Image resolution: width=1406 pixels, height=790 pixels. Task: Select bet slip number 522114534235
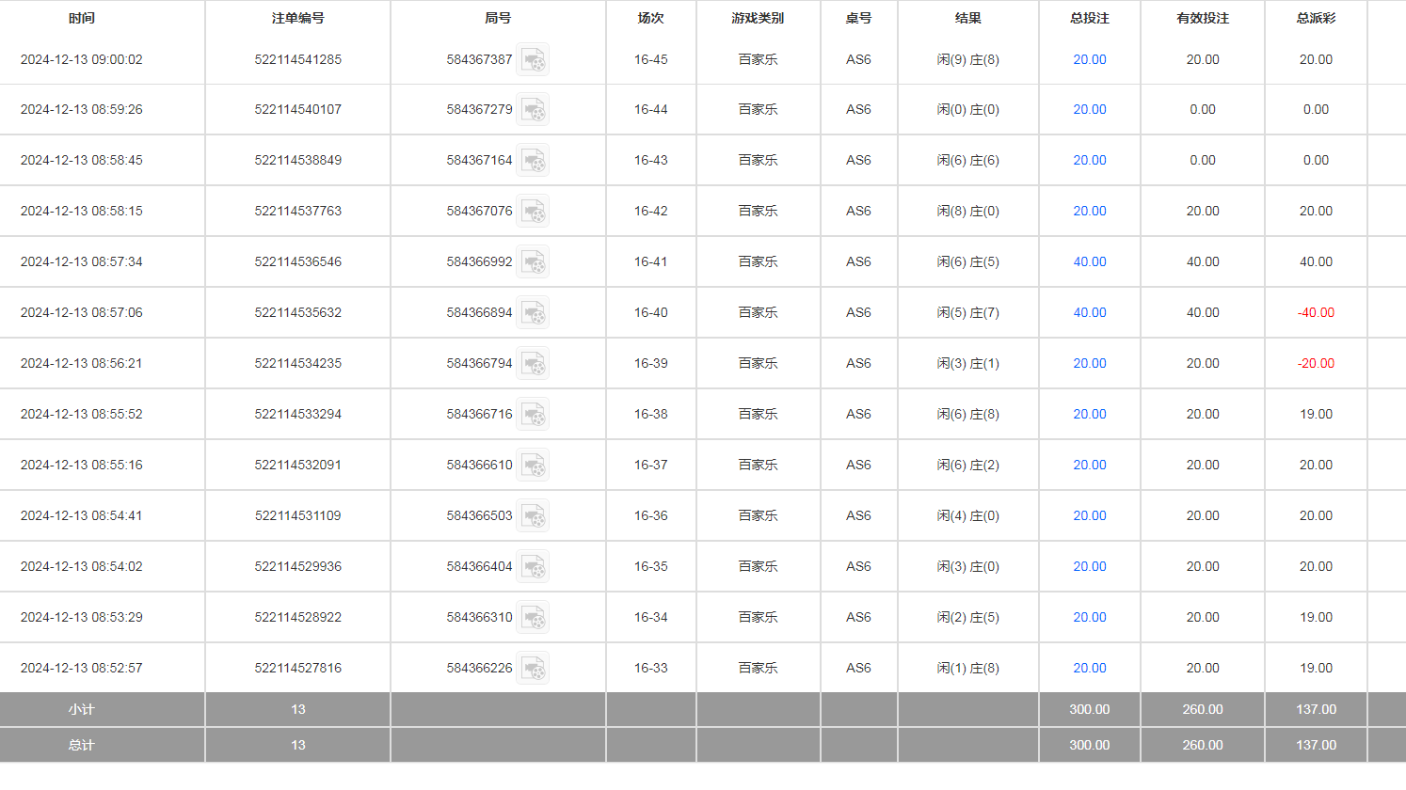click(297, 364)
